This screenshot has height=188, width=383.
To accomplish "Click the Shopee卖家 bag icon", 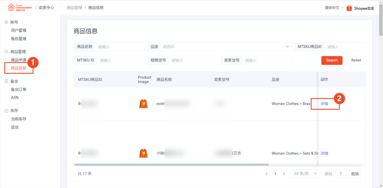I will [x=349, y=8].
